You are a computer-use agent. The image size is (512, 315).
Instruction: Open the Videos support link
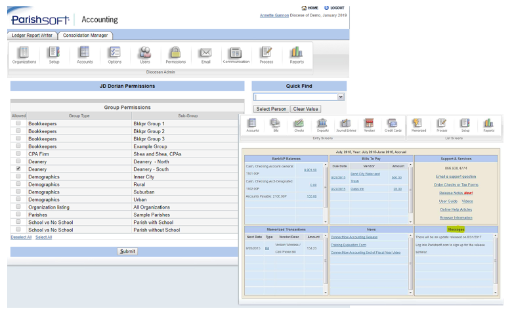click(x=467, y=201)
